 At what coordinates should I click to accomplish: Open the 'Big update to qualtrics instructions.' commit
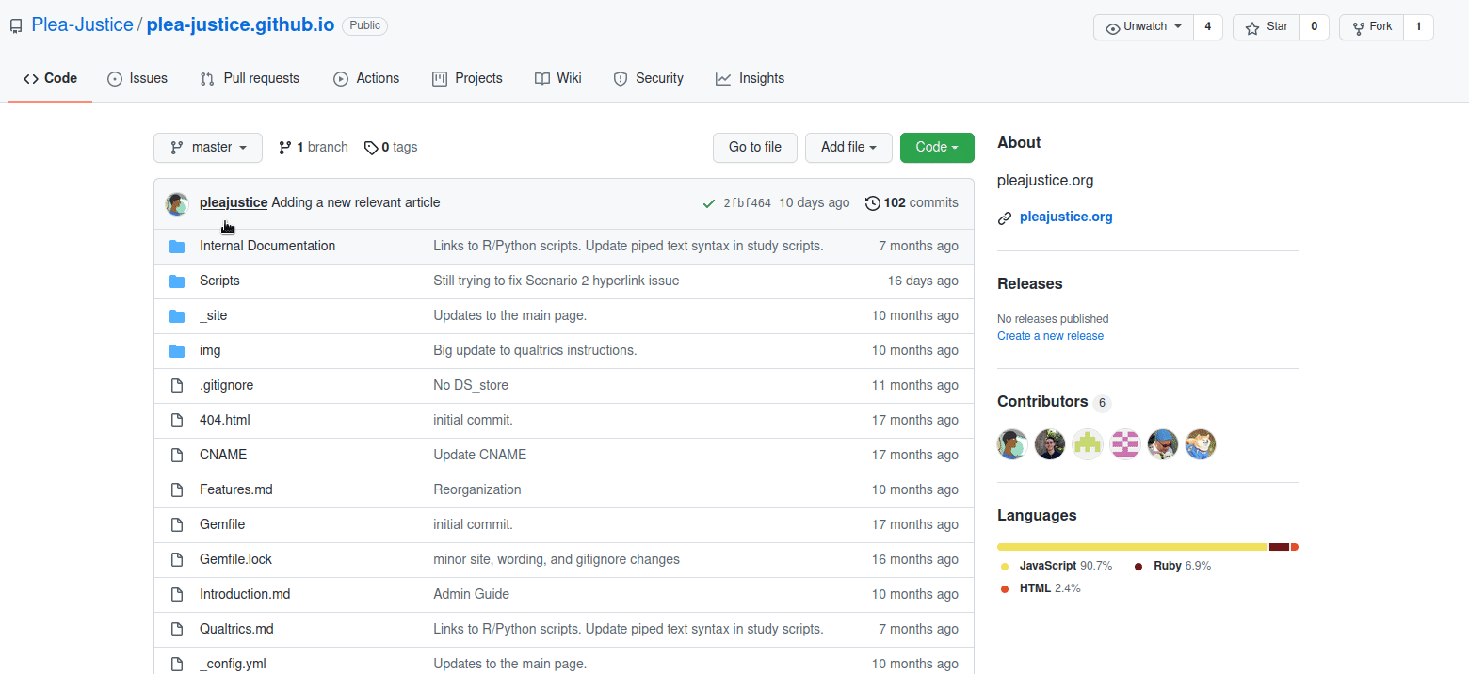(x=535, y=351)
